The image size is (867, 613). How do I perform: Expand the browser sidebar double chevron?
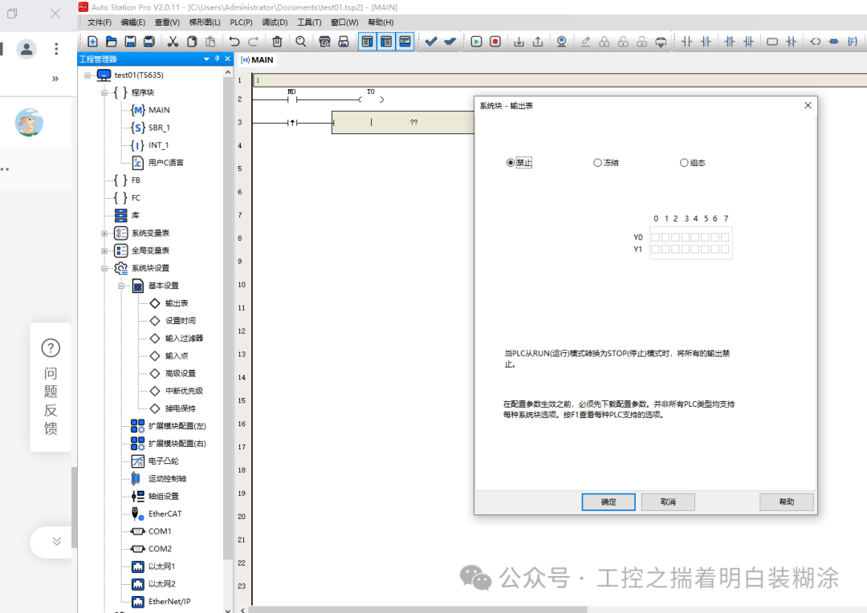pos(55,79)
